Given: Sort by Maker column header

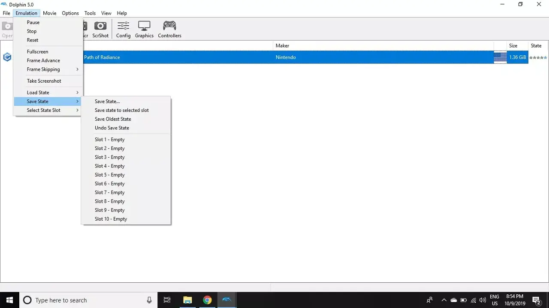Looking at the screenshot, I should [x=383, y=46].
